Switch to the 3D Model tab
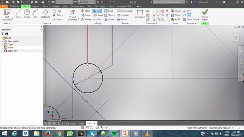Image resolution: width=244 pixels, height=137 pixels. tap(14, 6)
